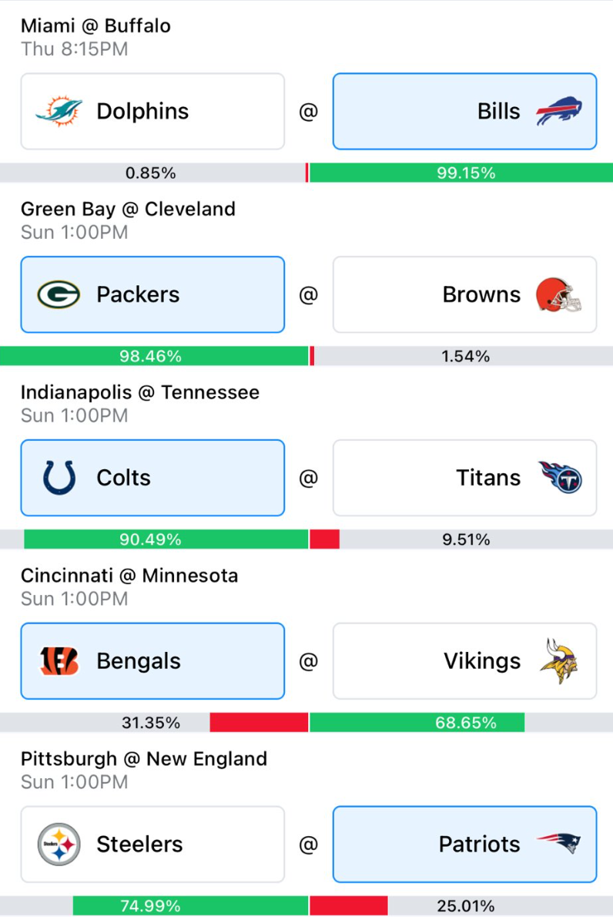Open the Miami @ Buffalo matchup title

[95, 26]
